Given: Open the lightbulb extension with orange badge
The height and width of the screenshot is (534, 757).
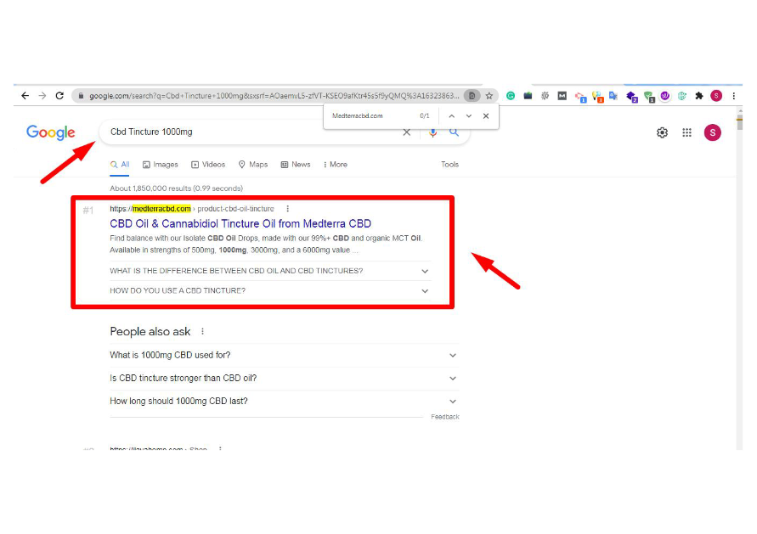Looking at the screenshot, I should [597, 97].
